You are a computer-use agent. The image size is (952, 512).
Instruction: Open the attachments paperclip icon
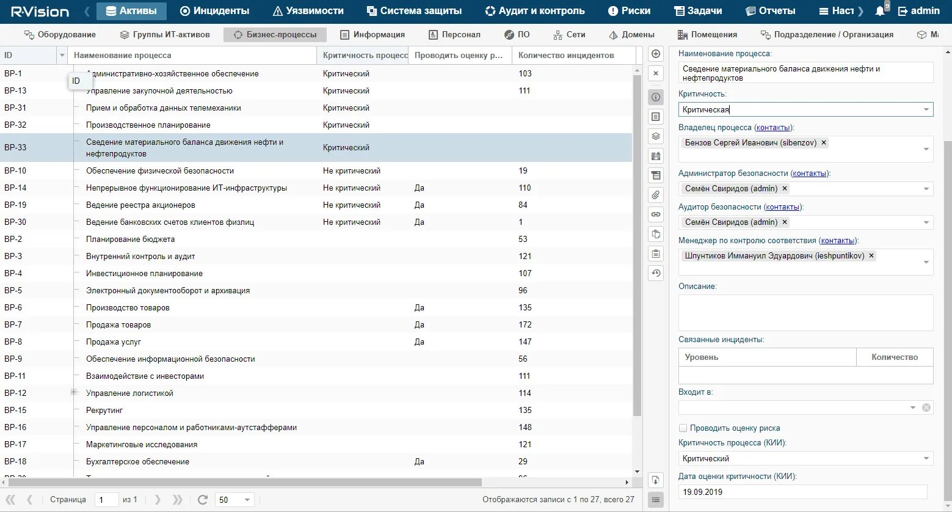coord(655,195)
